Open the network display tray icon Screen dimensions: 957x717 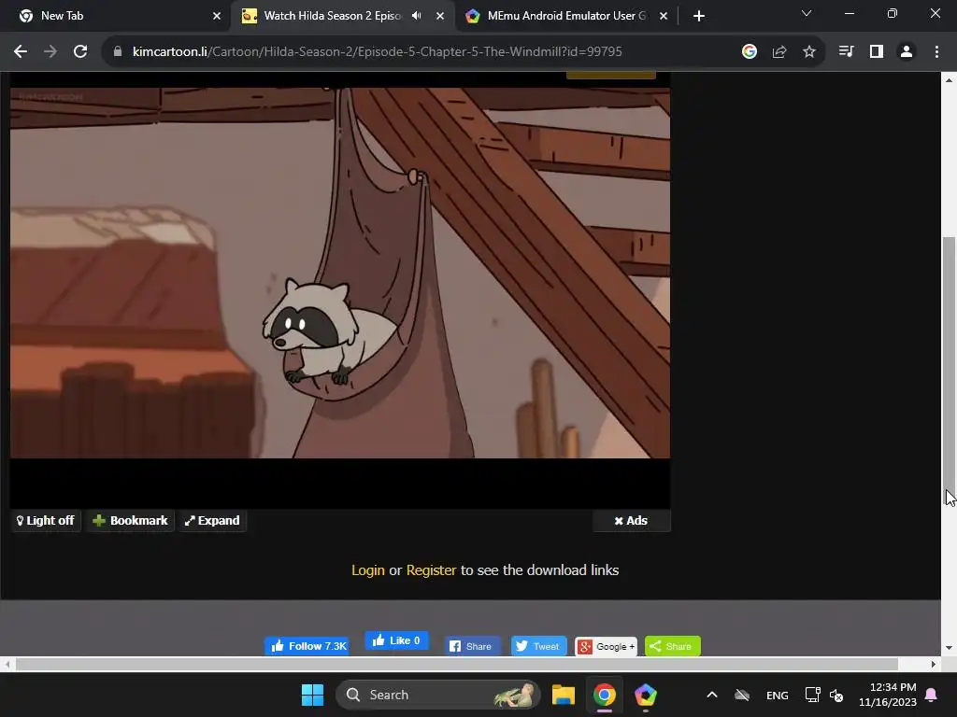[812, 695]
